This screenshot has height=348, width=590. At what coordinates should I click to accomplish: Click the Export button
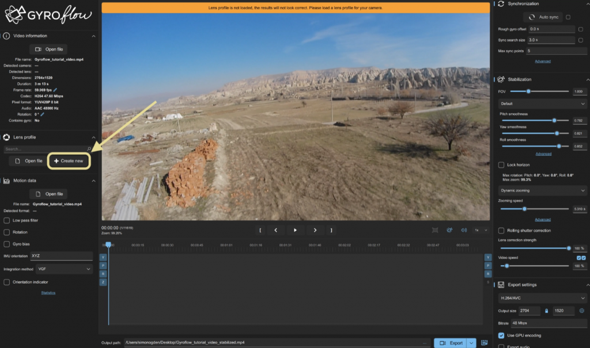pyautogui.click(x=451, y=343)
